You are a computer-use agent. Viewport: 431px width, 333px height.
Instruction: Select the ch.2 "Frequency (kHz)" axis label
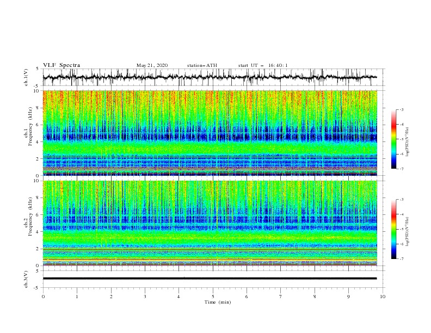30,217
